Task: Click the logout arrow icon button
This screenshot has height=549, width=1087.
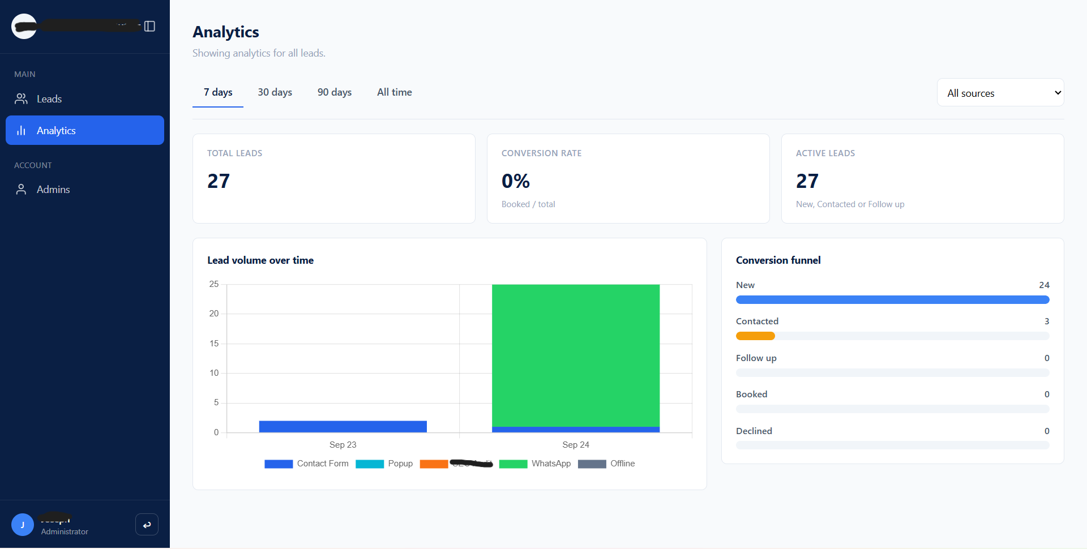Action: tap(147, 525)
